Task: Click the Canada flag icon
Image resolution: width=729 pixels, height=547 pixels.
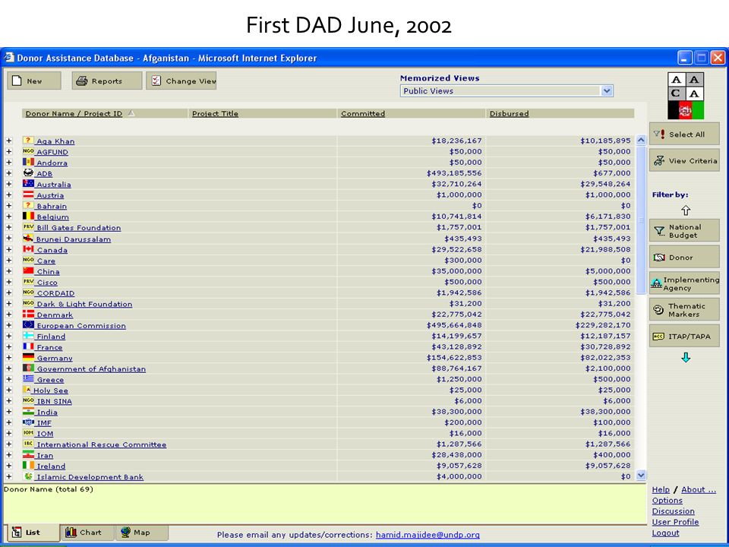Action: (28, 249)
